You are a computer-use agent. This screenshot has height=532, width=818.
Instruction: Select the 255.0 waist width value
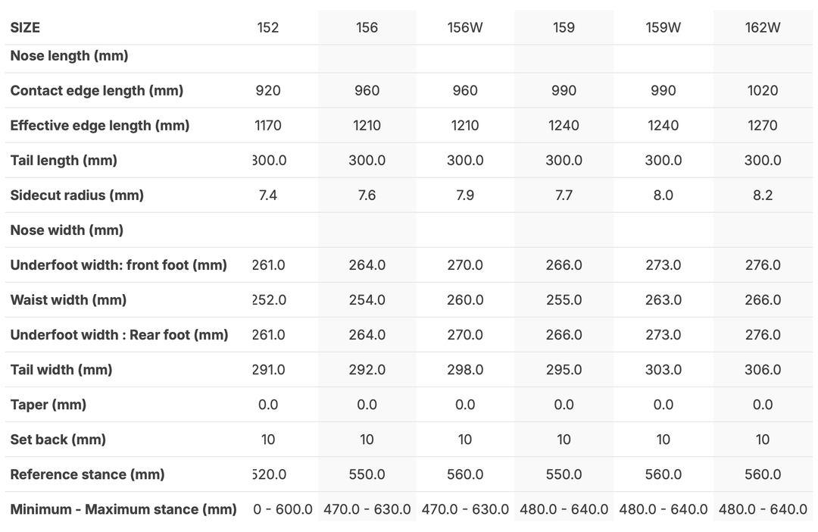click(x=564, y=299)
